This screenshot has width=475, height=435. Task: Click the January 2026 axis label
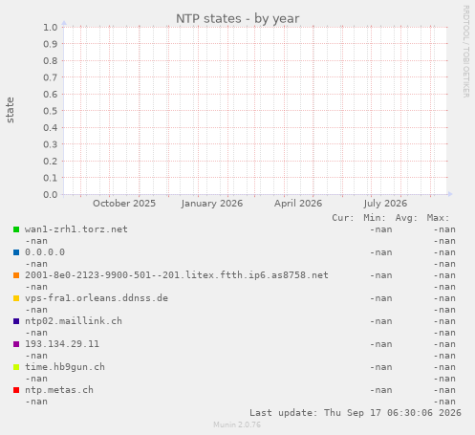[212, 204]
